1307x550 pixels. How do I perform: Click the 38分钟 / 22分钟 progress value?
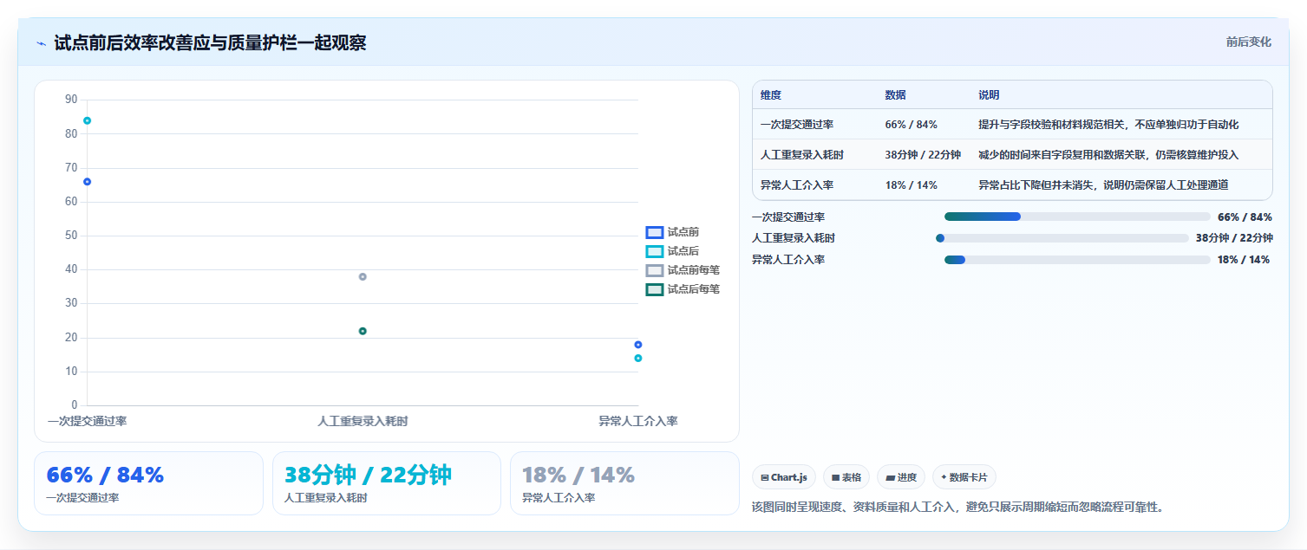click(x=1234, y=238)
